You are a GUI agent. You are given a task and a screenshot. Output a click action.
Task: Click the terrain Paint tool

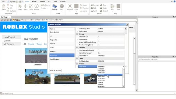tap(94, 11)
